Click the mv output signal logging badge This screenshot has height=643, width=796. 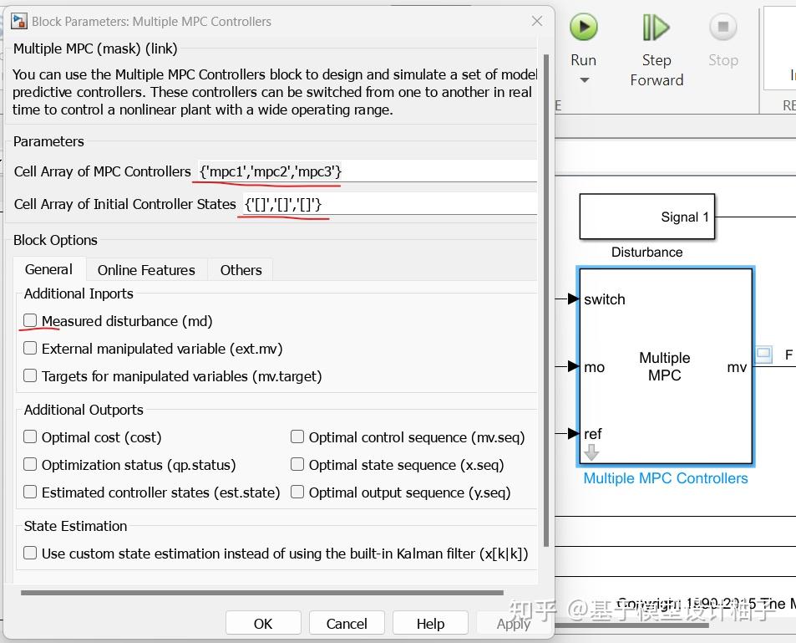[764, 354]
